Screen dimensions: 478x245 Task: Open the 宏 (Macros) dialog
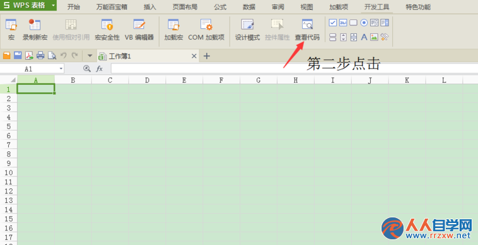click(11, 30)
